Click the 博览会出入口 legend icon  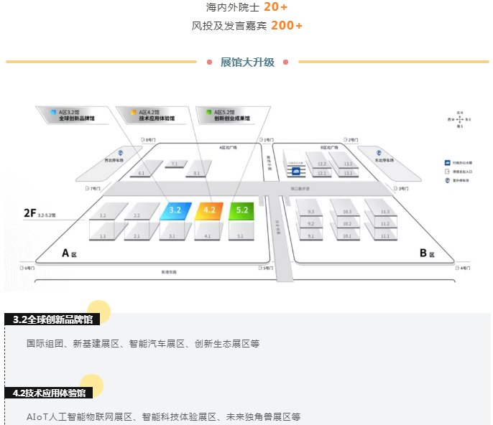click(448, 172)
